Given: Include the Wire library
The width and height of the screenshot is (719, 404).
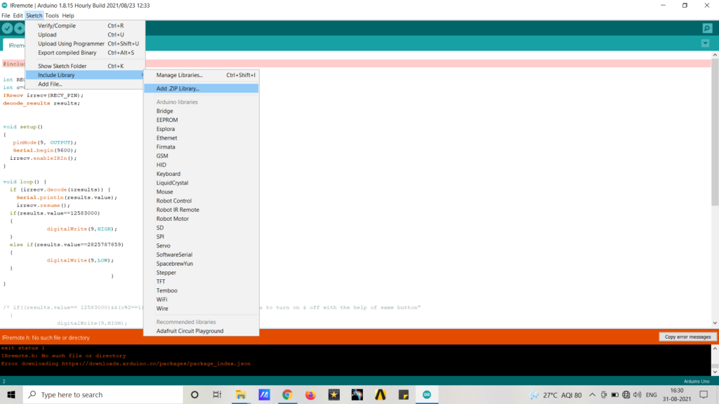Looking at the screenshot, I should [202, 309].
